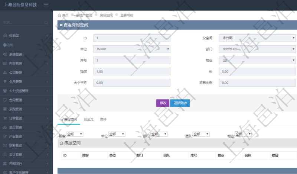Switch to the 附件 tab
The height and width of the screenshot is (174, 297).
coord(103,119)
